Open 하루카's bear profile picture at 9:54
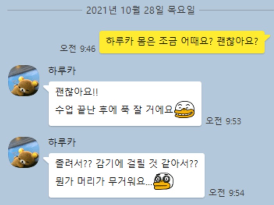This screenshot has width=274, height=205. [24, 152]
